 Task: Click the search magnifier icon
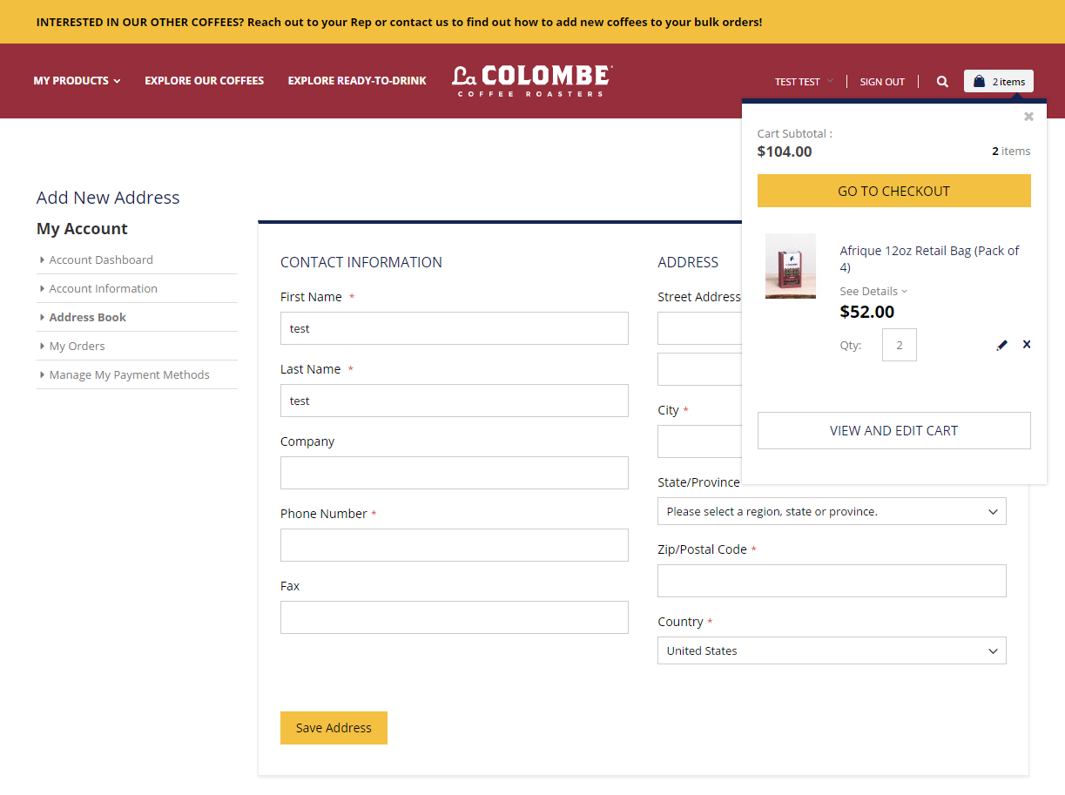[942, 81]
